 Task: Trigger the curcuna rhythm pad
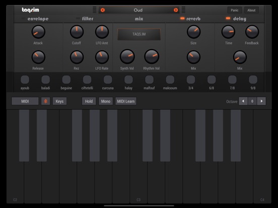click(x=108, y=79)
